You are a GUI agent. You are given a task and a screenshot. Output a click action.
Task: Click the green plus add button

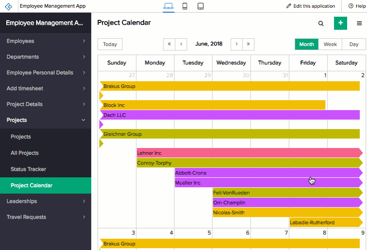(x=340, y=23)
